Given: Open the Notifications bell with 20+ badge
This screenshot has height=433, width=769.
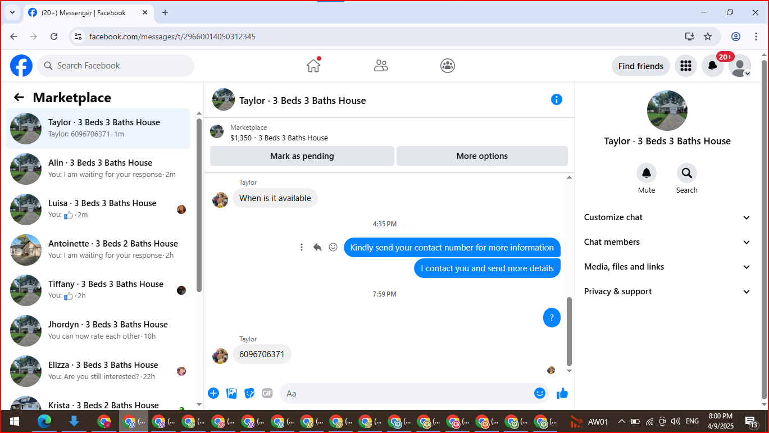Looking at the screenshot, I should [x=713, y=66].
